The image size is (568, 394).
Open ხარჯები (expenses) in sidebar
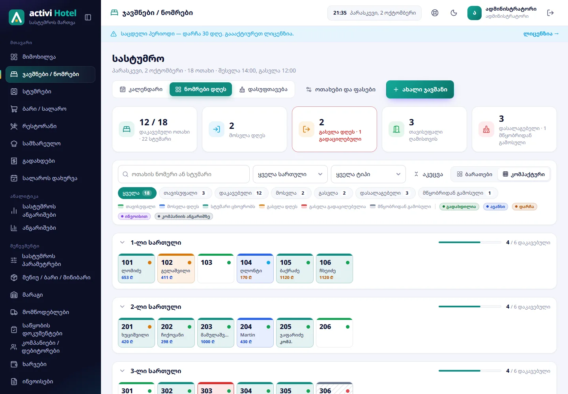point(50,364)
